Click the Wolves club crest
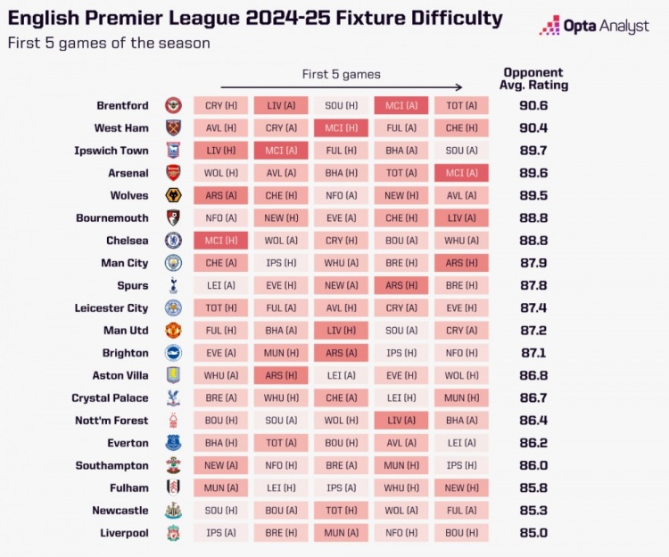 click(173, 195)
